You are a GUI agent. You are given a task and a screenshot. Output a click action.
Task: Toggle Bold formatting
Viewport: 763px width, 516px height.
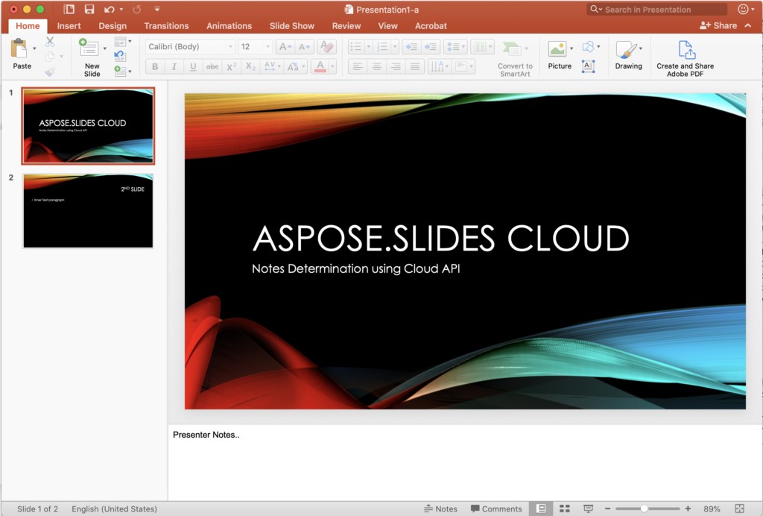pos(155,67)
